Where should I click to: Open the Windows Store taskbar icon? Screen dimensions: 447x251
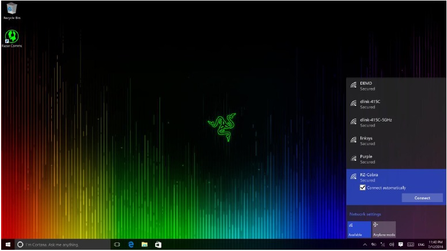pyautogui.click(x=158, y=245)
